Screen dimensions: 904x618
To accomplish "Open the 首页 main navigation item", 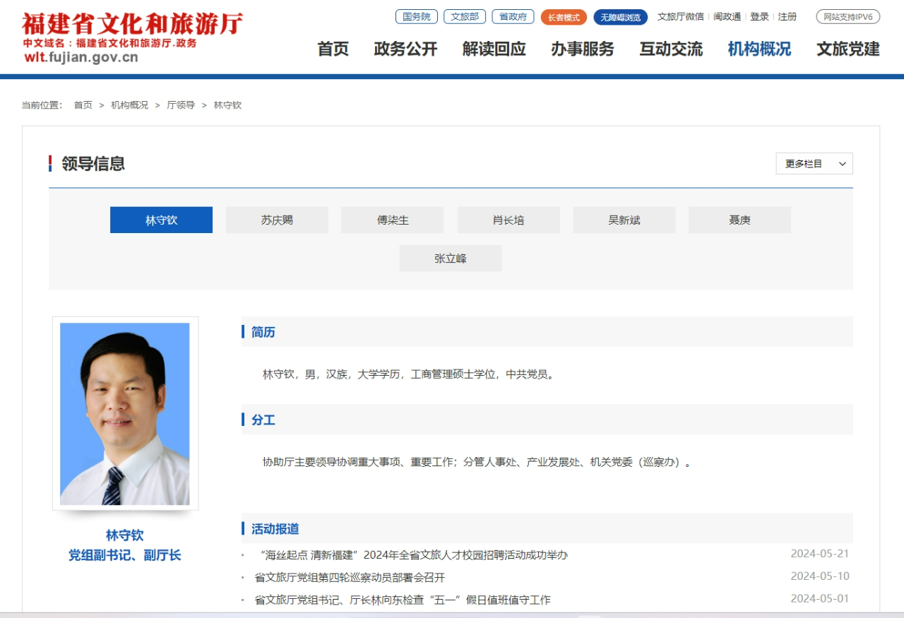I will 333,49.
